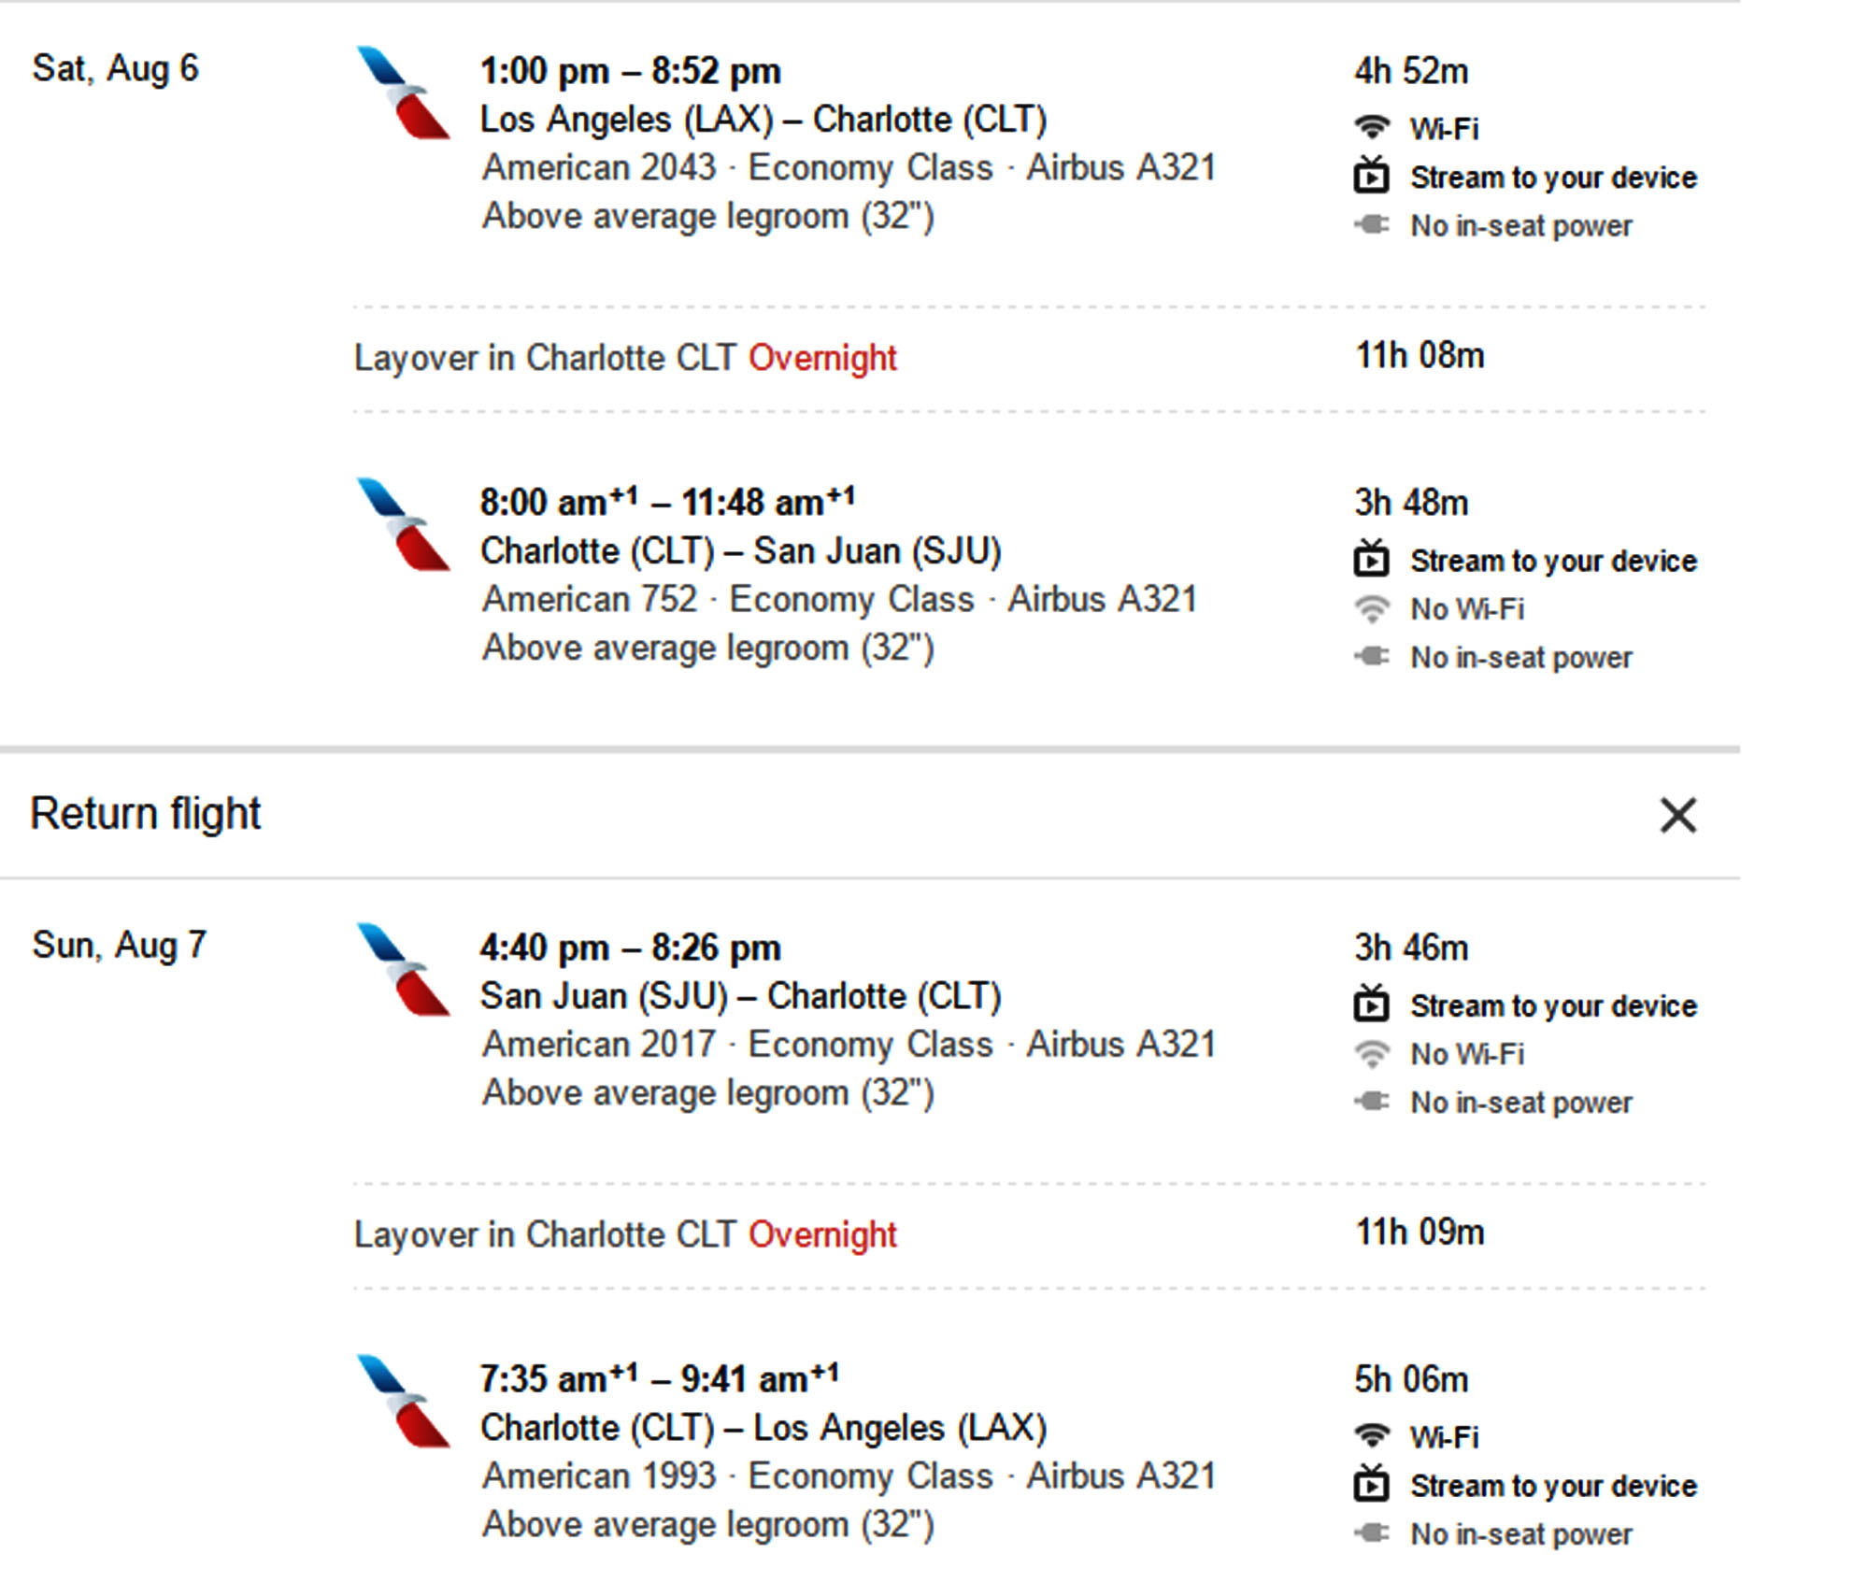Dismiss the Return flight section with the X
1869x1582 pixels.
click(x=1679, y=815)
